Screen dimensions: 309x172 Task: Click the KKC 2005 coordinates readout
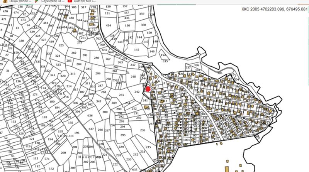pyautogui.click(x=274, y=9)
